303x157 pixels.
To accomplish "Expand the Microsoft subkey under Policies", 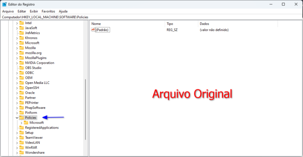I will click(x=21, y=123).
